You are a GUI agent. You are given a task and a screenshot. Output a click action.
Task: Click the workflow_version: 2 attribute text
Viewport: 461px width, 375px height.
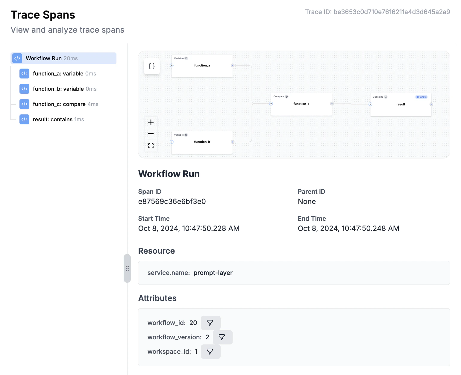pyautogui.click(x=178, y=337)
